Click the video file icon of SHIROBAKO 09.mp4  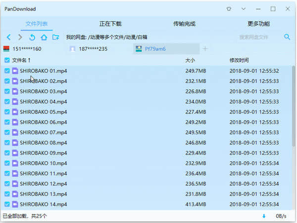(x=15, y=153)
